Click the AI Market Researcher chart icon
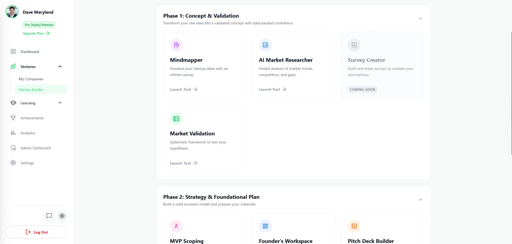Image resolution: width=512 pixels, height=244 pixels. [265, 45]
